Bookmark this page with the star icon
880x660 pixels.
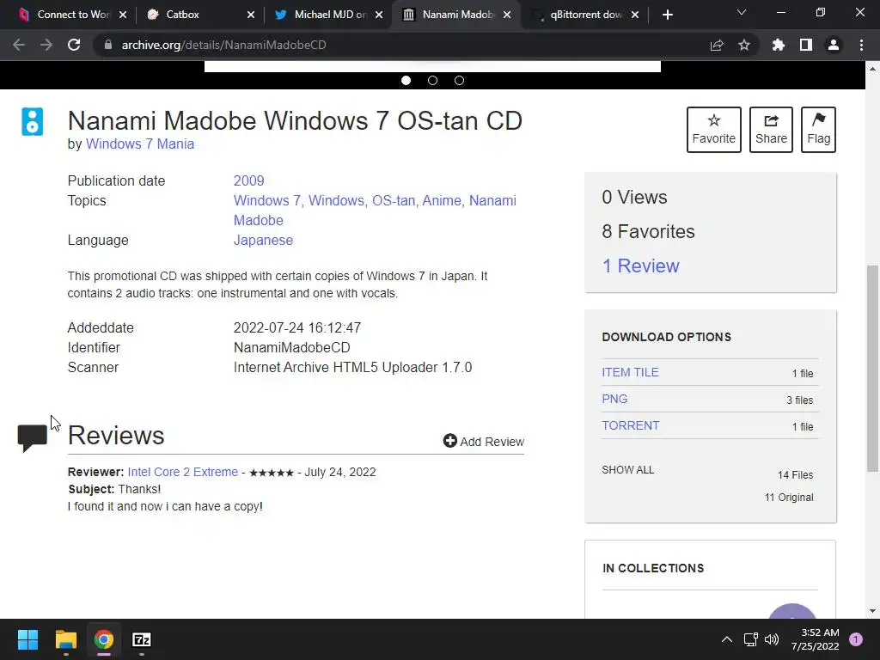tap(744, 45)
